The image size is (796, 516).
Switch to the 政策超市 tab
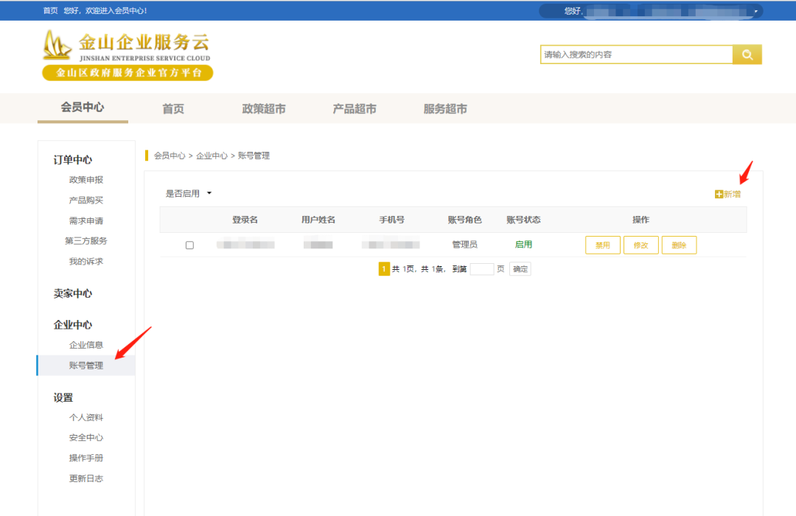[264, 109]
